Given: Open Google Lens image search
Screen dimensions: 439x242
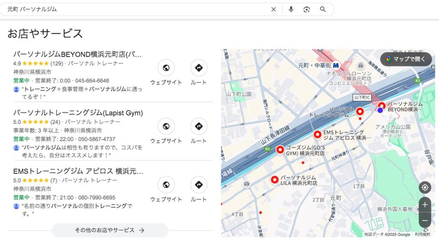Looking at the screenshot, I should click(307, 9).
